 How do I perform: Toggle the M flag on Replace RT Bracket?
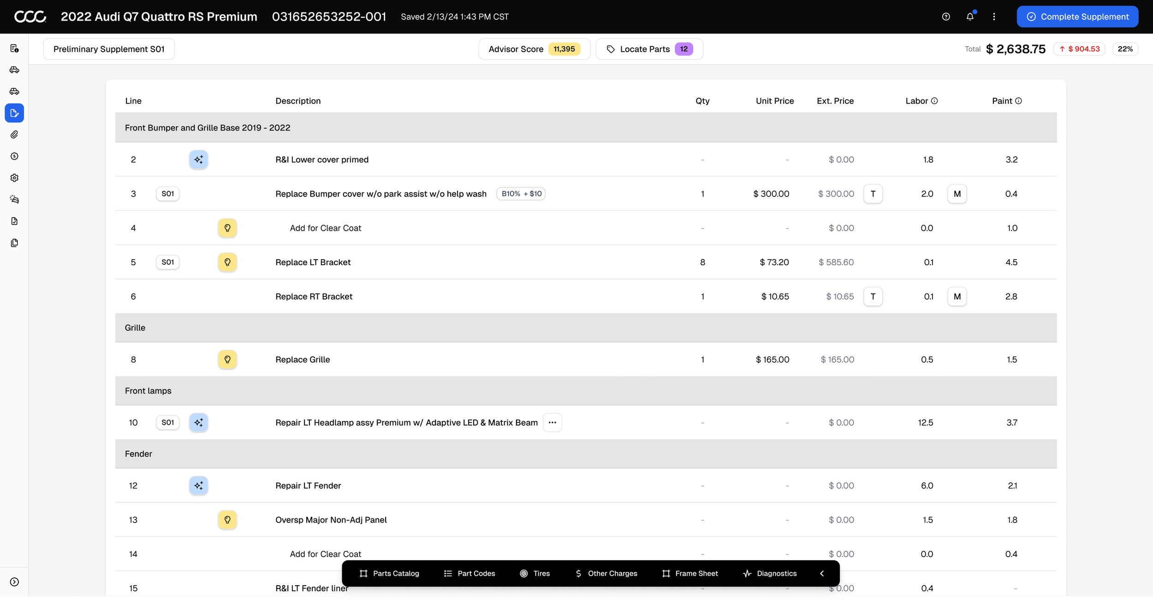coord(957,297)
